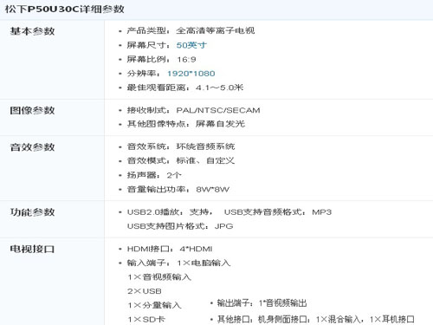
Task: Select the 电视接口 section heading
Action: click(32, 249)
